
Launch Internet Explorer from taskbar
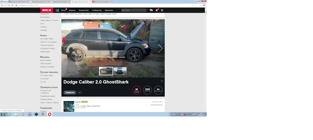point(9,115)
